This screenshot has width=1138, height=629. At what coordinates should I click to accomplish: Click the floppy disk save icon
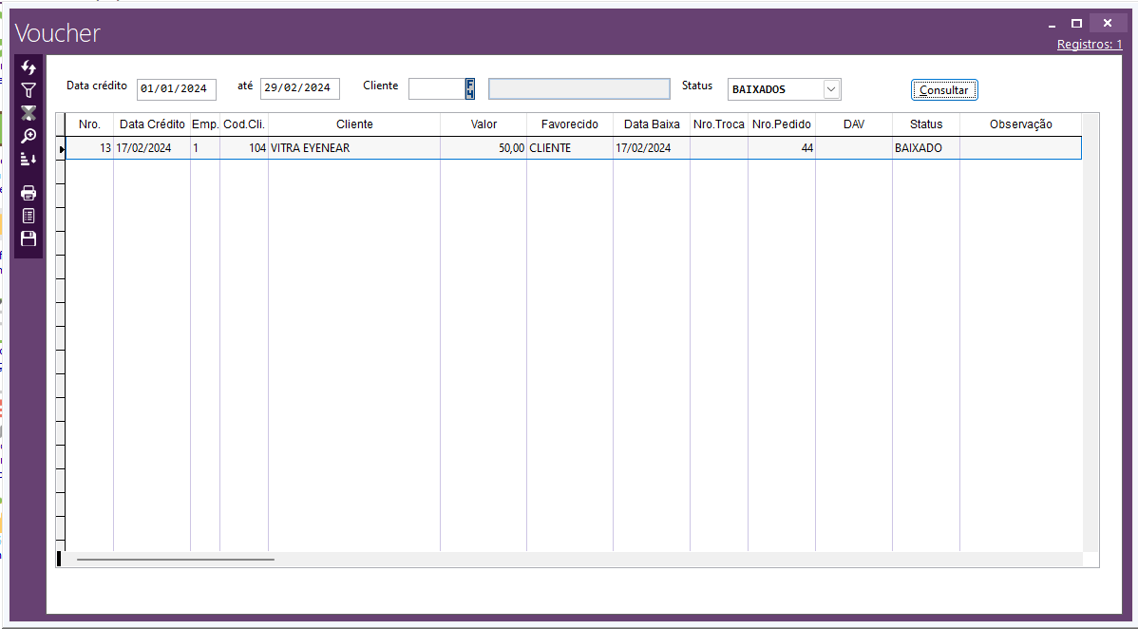point(28,238)
